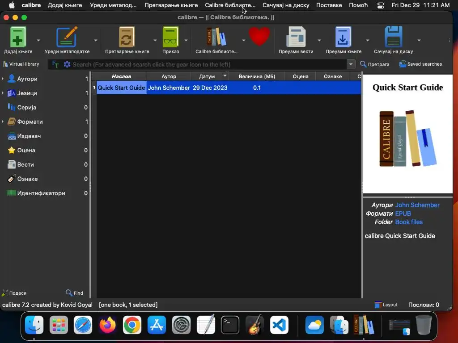458x343 pixels.
Task: Sort by the Оцена column header
Action: pyautogui.click(x=300, y=76)
